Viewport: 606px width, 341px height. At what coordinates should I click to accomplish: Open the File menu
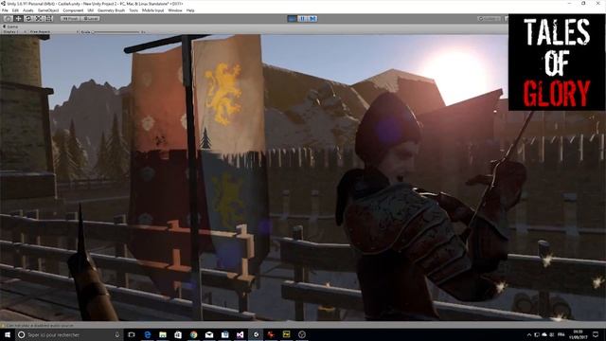click(x=5, y=10)
